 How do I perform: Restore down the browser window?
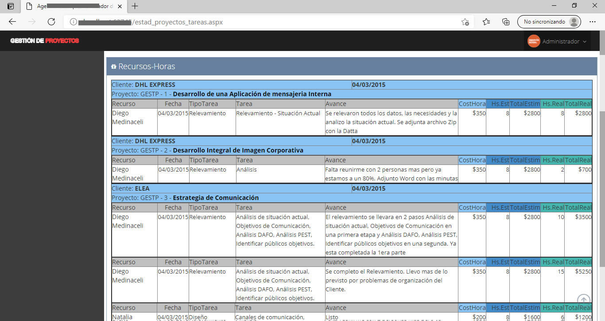pos(574,6)
